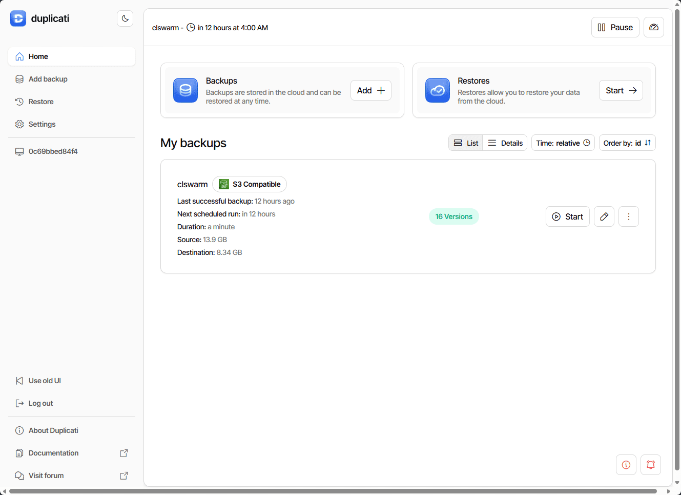
Task: Click the Documentation external-link icon
Action: click(x=124, y=453)
